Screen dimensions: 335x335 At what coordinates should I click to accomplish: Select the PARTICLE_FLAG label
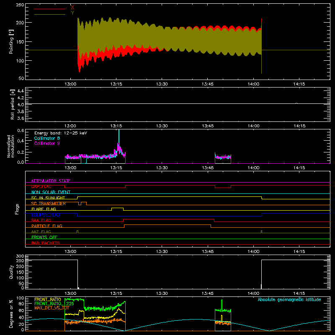click(47, 226)
